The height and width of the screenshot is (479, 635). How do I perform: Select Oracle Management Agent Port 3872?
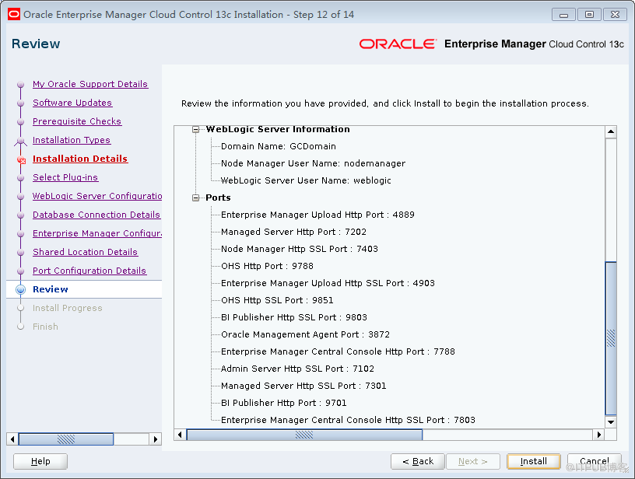pyautogui.click(x=305, y=334)
